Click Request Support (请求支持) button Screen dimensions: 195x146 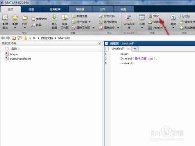click(187, 22)
